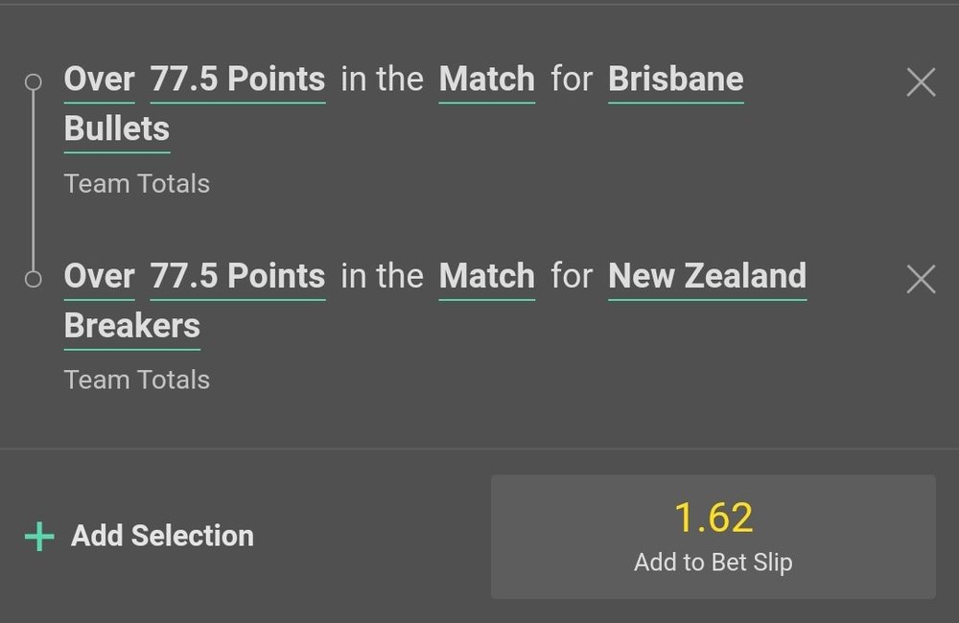
Task: Click the Add Selection text label
Action: (x=162, y=536)
